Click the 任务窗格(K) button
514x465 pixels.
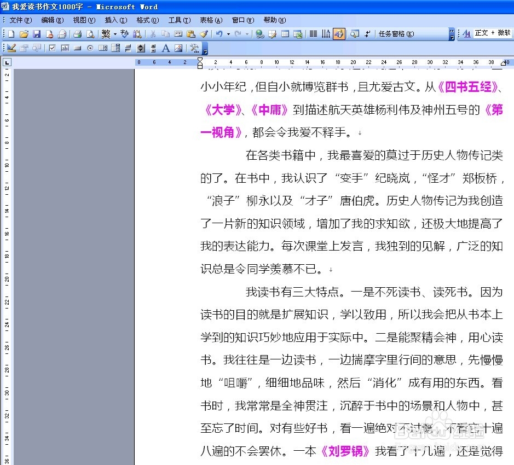(396, 34)
